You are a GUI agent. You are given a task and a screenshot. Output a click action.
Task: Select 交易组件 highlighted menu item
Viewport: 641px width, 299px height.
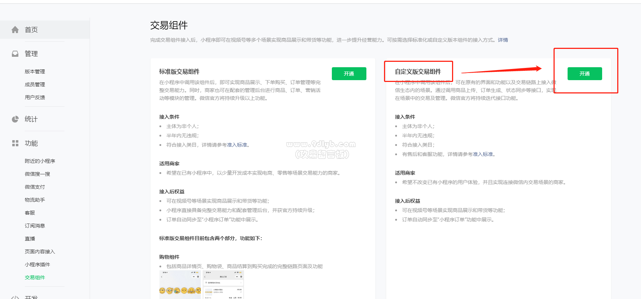[35, 277]
